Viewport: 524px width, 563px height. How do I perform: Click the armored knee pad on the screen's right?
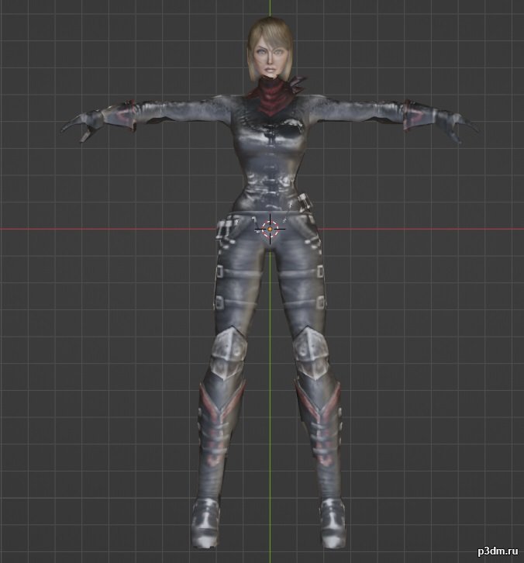310,347
